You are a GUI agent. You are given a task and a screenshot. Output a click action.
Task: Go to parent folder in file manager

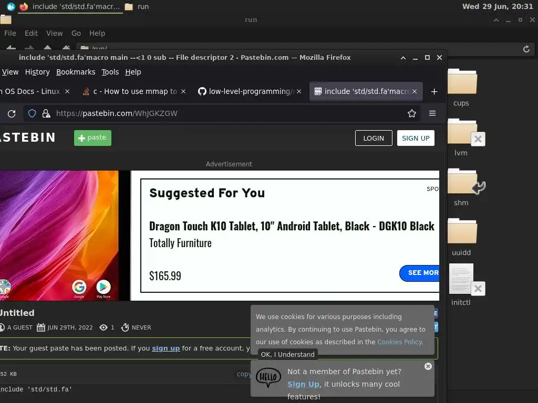(48, 48)
